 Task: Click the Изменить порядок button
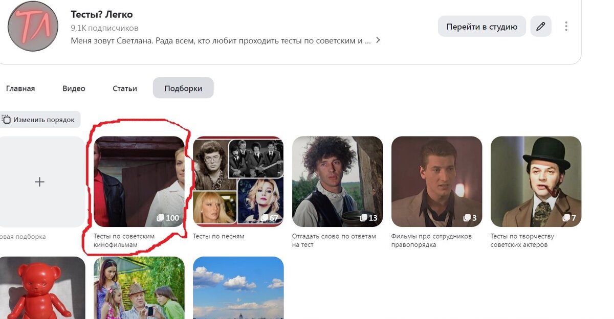coord(40,120)
